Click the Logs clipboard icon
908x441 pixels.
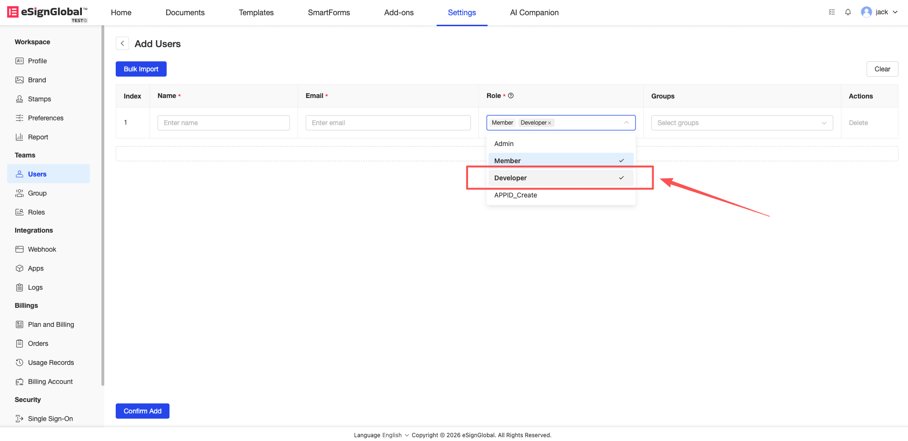20,287
